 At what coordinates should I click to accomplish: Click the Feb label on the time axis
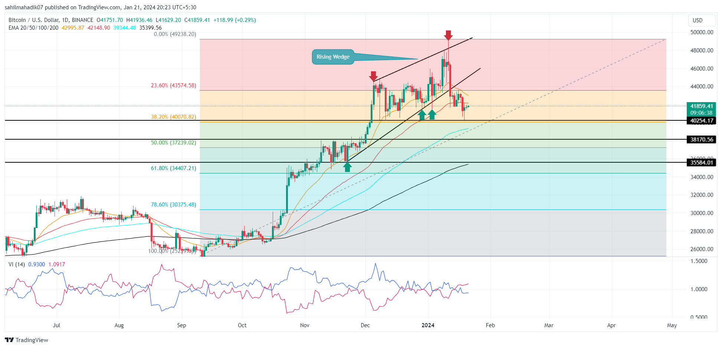490,325
